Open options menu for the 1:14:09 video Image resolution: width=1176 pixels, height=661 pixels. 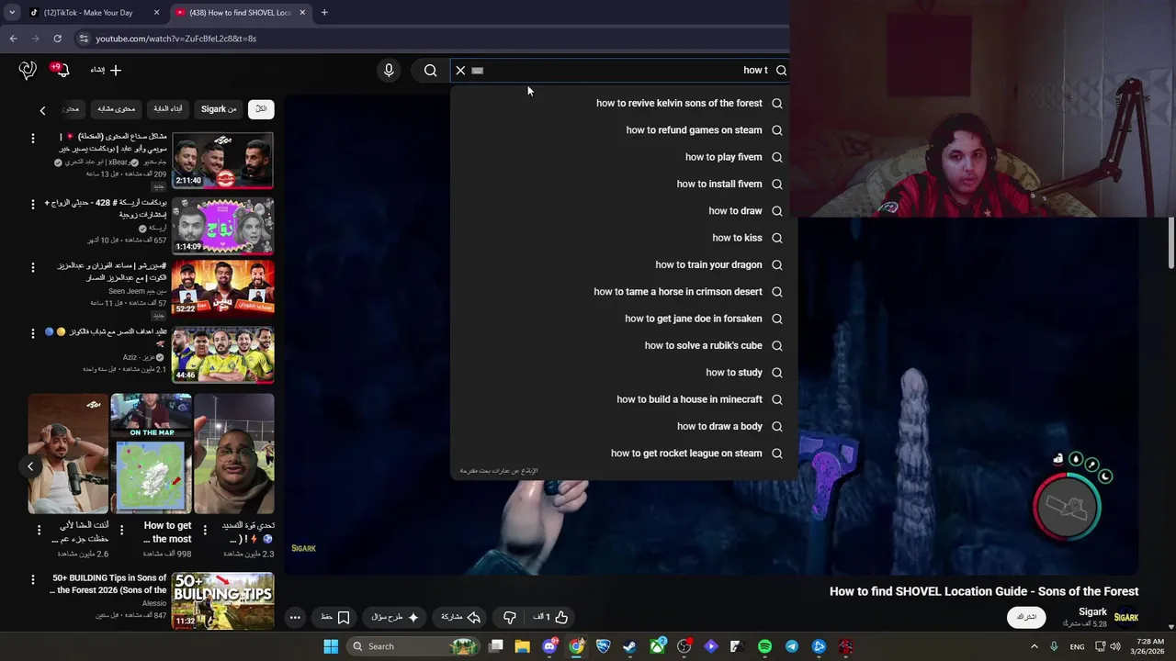pyautogui.click(x=33, y=204)
